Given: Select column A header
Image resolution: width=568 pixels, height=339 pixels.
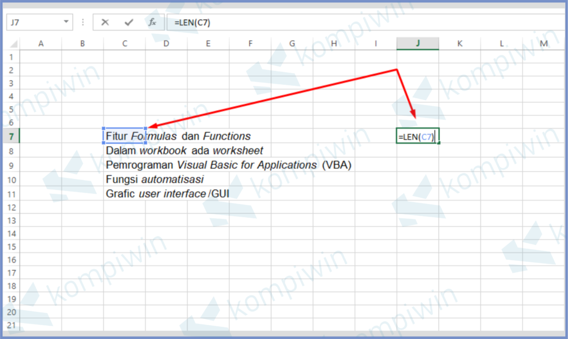Looking at the screenshot, I should coord(40,44).
